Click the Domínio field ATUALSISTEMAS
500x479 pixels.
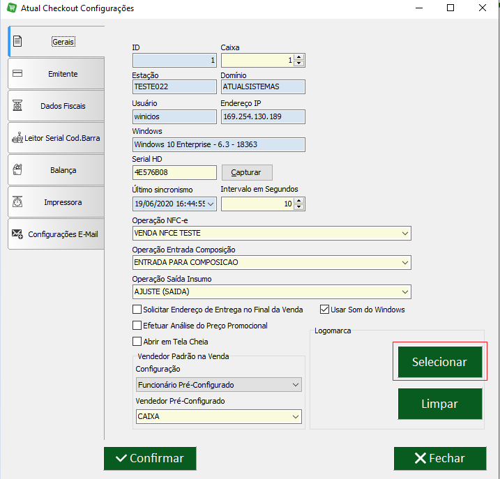[x=263, y=86]
